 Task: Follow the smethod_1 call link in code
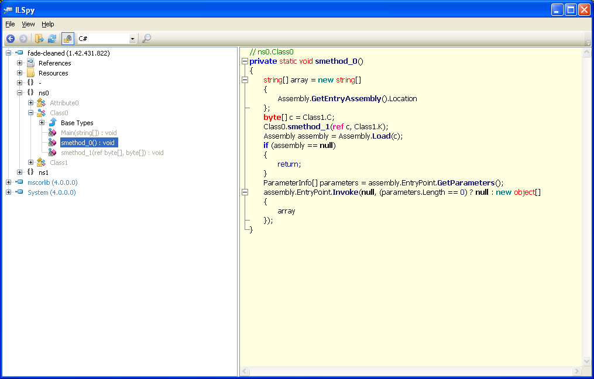(x=309, y=127)
